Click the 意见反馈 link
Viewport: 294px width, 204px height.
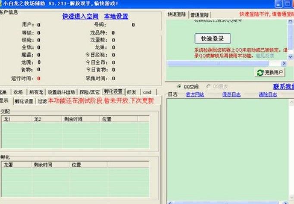click(265, 56)
